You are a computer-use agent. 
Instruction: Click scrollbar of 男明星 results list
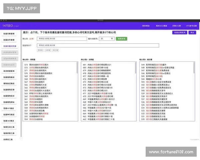[78, 68]
